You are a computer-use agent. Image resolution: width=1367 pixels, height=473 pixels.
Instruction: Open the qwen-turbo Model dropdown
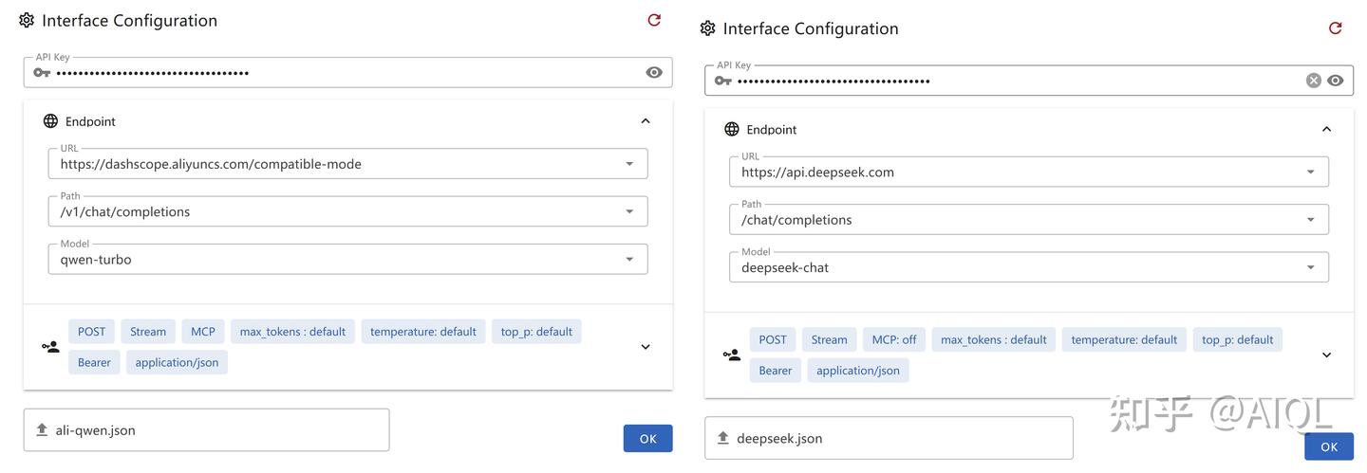(629, 260)
